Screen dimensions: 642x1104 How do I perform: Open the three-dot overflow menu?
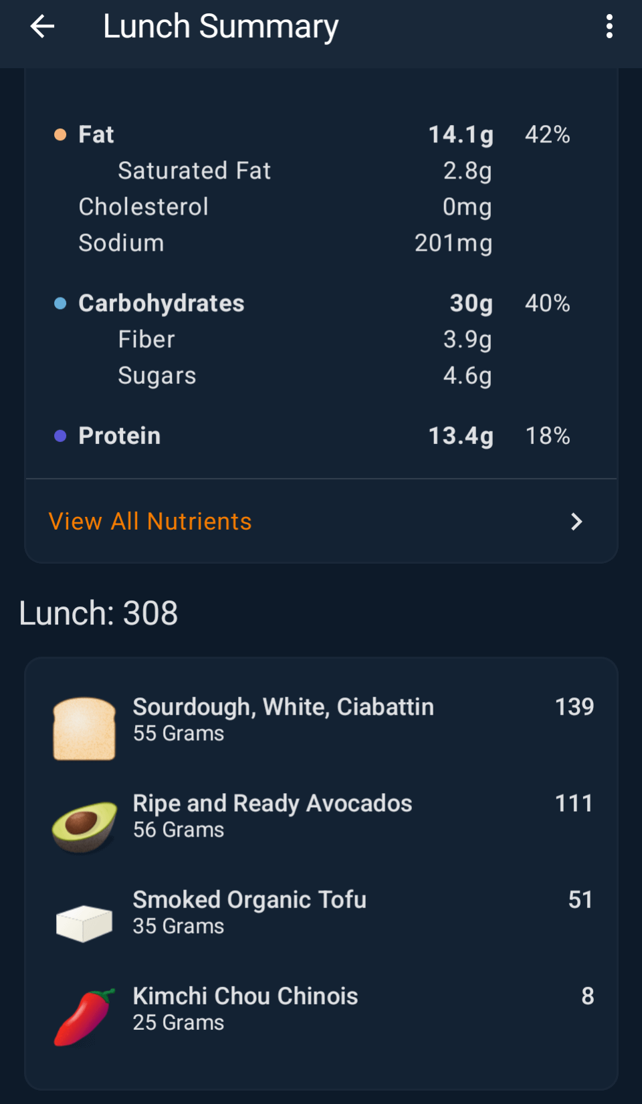point(609,27)
